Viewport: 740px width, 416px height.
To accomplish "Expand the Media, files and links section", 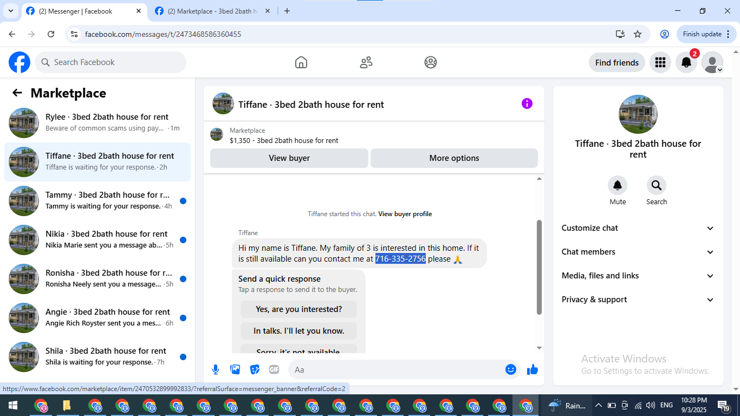I will tap(638, 276).
